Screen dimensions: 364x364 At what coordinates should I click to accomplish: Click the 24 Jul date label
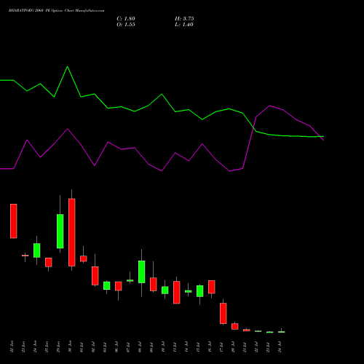click(280, 347)
